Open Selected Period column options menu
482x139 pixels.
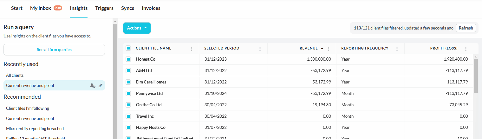260,49
